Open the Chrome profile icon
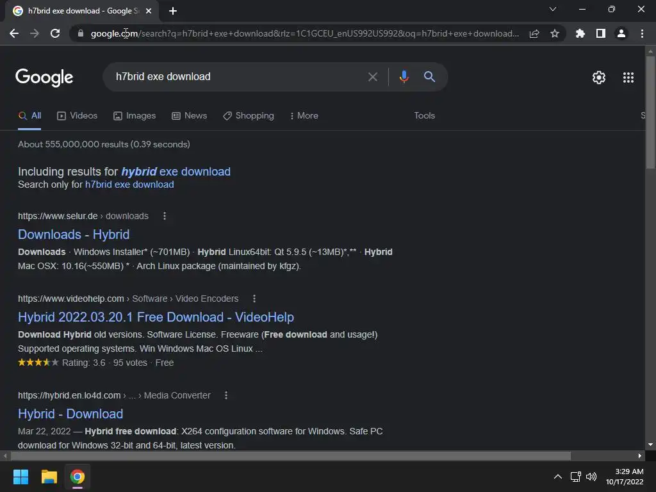 (621, 33)
